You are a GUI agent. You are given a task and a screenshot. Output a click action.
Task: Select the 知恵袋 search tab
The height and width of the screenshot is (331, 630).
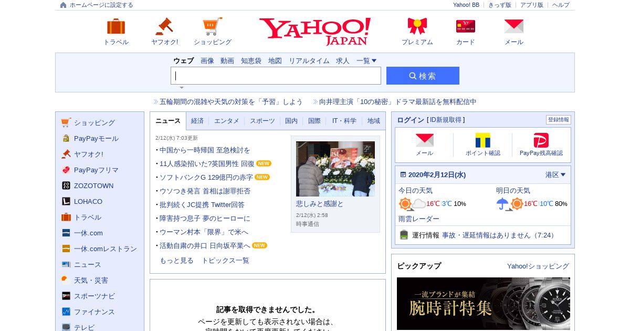[x=251, y=60]
